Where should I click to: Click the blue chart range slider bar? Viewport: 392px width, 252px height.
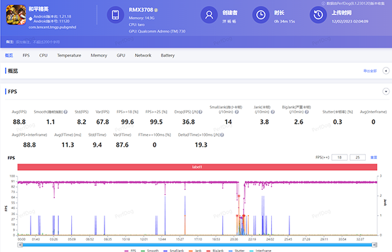pyautogui.click(x=197, y=245)
